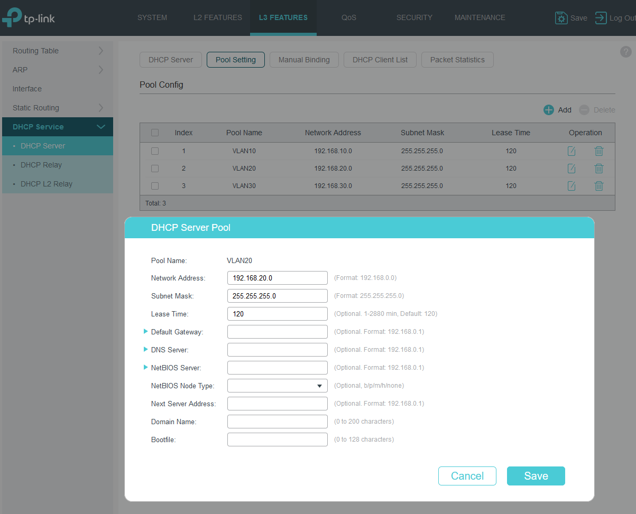The width and height of the screenshot is (636, 514).
Task: Click the DNS Server input field
Action: 278,350
